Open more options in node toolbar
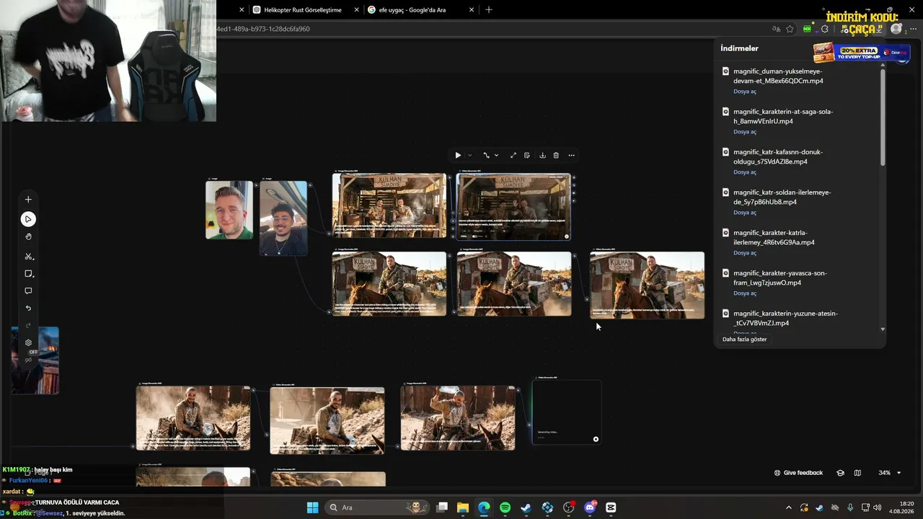 [x=571, y=156]
